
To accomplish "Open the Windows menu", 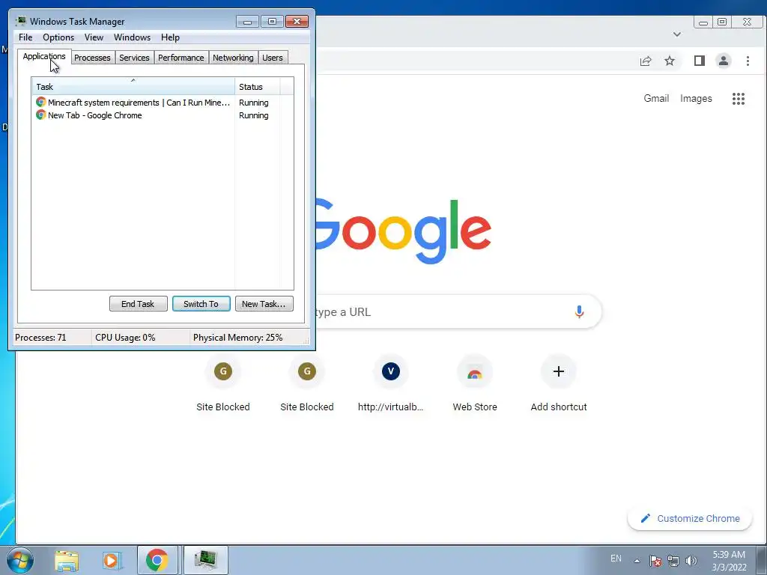I will [132, 37].
